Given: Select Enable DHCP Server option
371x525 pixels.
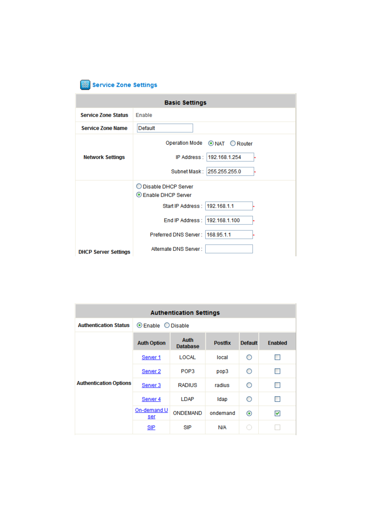Looking at the screenshot, I should 139,195.
